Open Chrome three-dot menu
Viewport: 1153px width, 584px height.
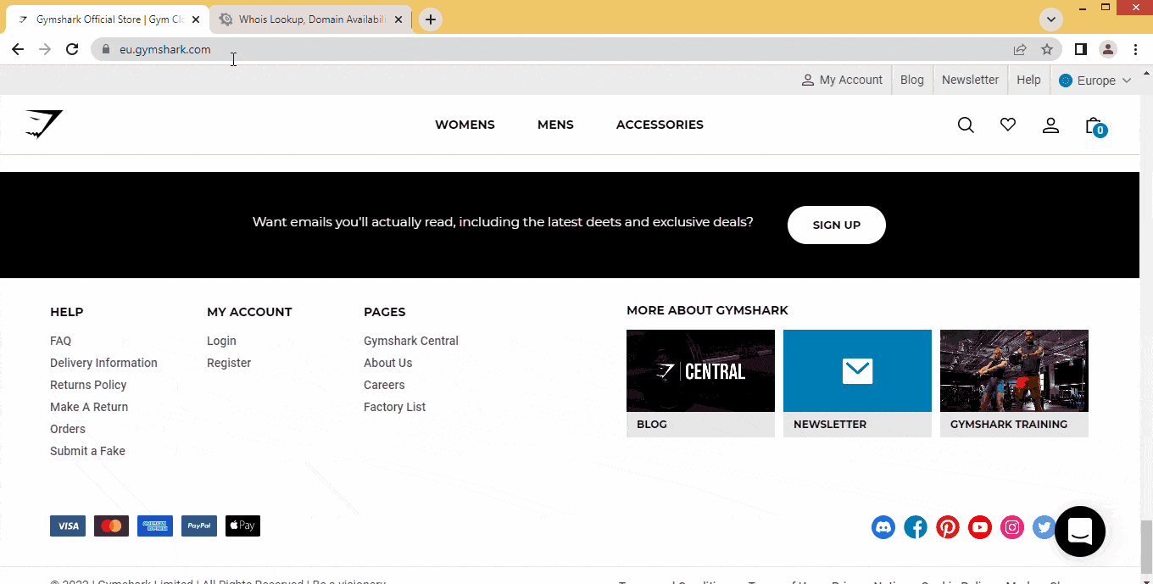tap(1135, 49)
